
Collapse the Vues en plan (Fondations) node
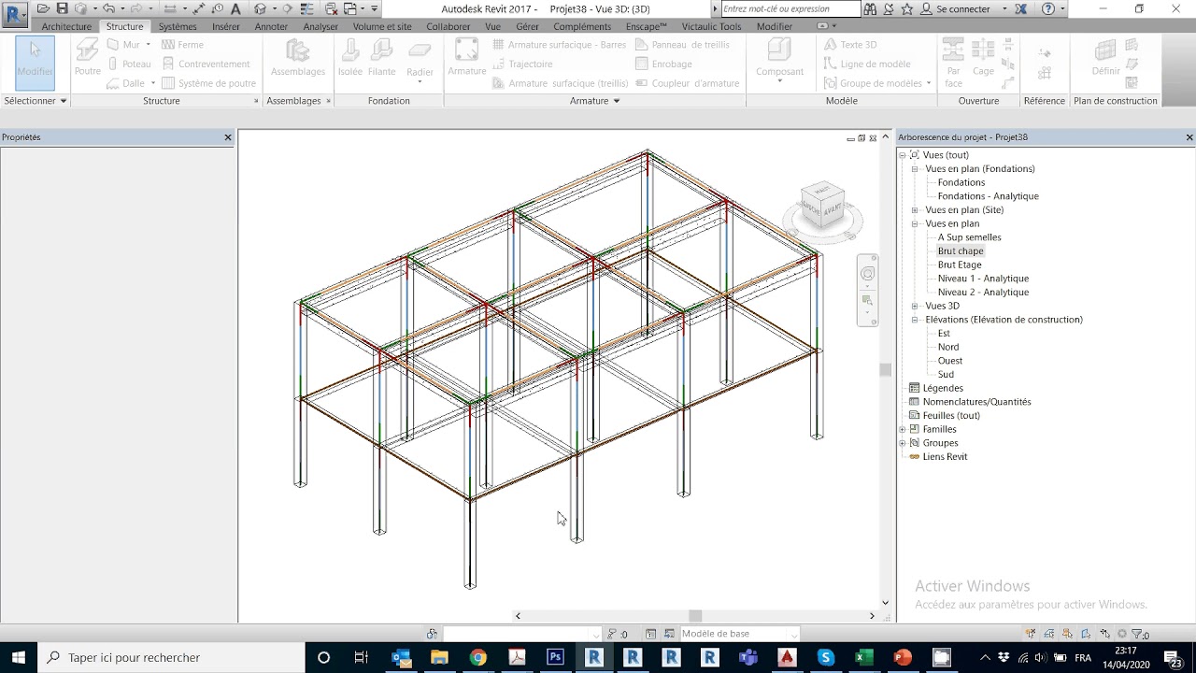[916, 169]
